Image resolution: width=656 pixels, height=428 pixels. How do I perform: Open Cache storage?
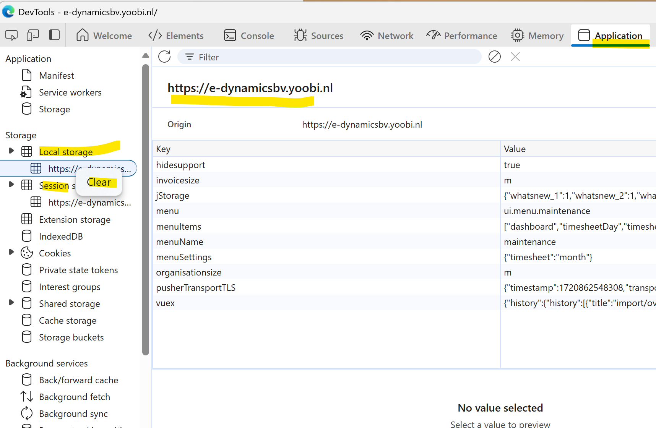(68, 320)
